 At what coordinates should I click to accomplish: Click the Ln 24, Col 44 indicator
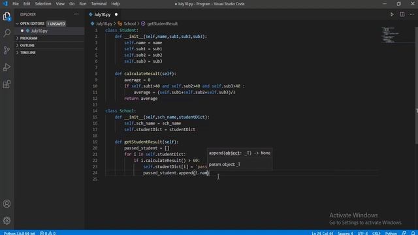(x=322, y=233)
